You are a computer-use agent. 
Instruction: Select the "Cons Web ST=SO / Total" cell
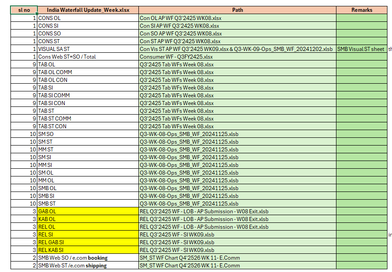pyautogui.click(x=87, y=56)
